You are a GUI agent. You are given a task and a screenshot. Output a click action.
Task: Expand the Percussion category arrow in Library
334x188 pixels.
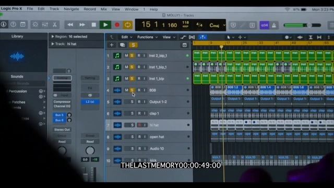point(44,91)
